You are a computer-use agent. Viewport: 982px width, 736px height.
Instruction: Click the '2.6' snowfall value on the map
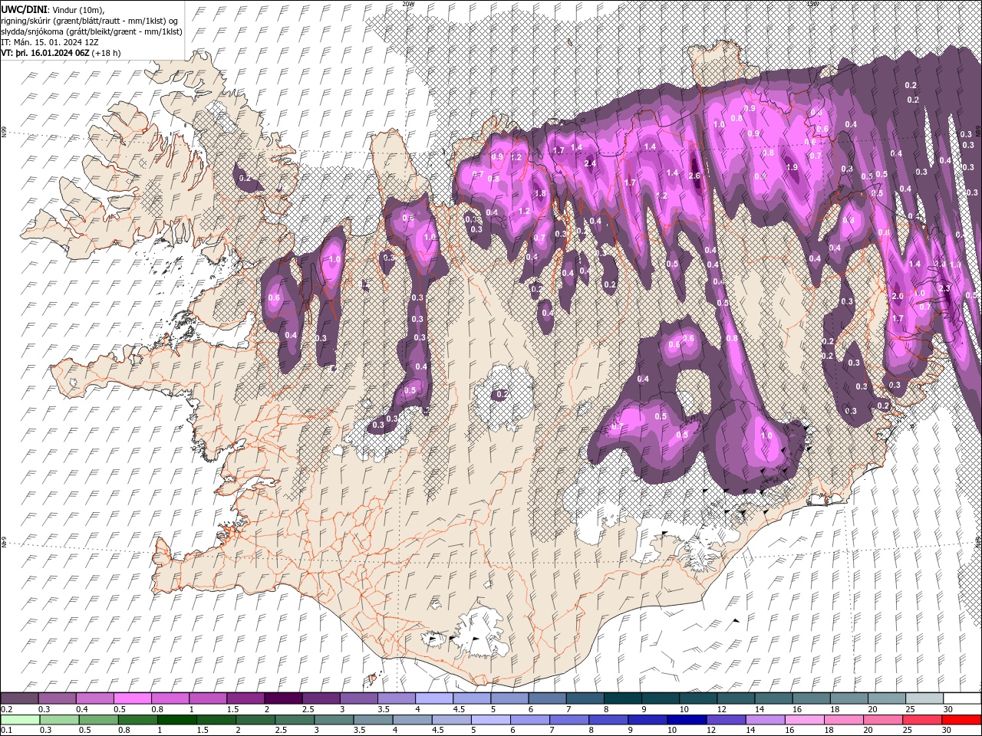coord(695,176)
